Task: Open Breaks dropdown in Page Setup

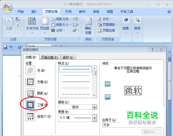Action: tap(76, 19)
